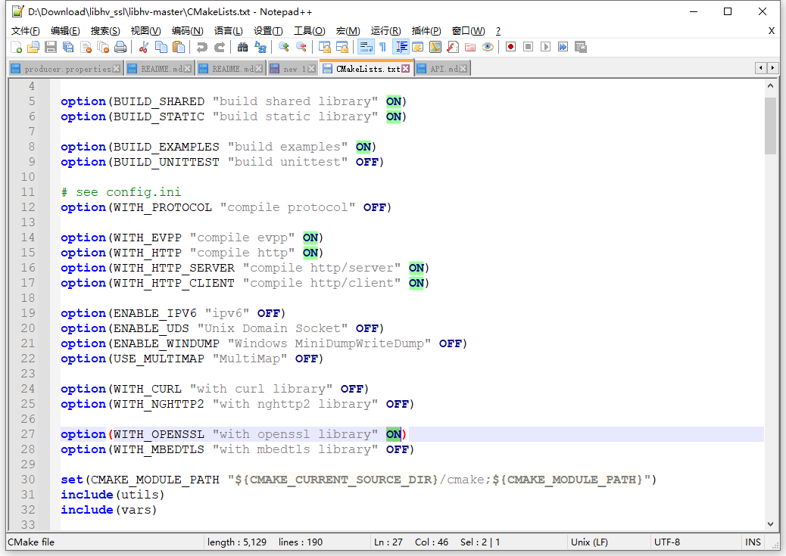Open the 插件(P) menu
This screenshot has width=786, height=556.
426,31
